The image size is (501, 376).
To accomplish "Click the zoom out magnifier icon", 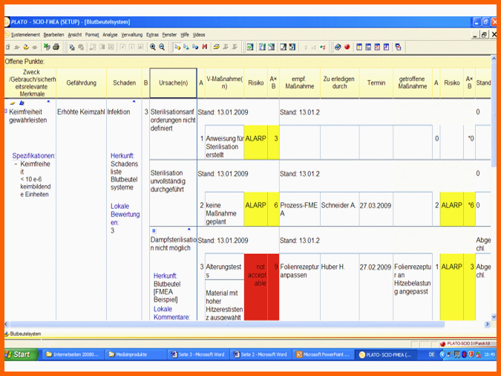I will click(162, 47).
